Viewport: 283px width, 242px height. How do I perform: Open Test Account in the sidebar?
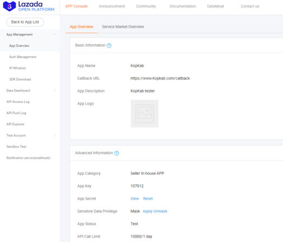coord(16,136)
